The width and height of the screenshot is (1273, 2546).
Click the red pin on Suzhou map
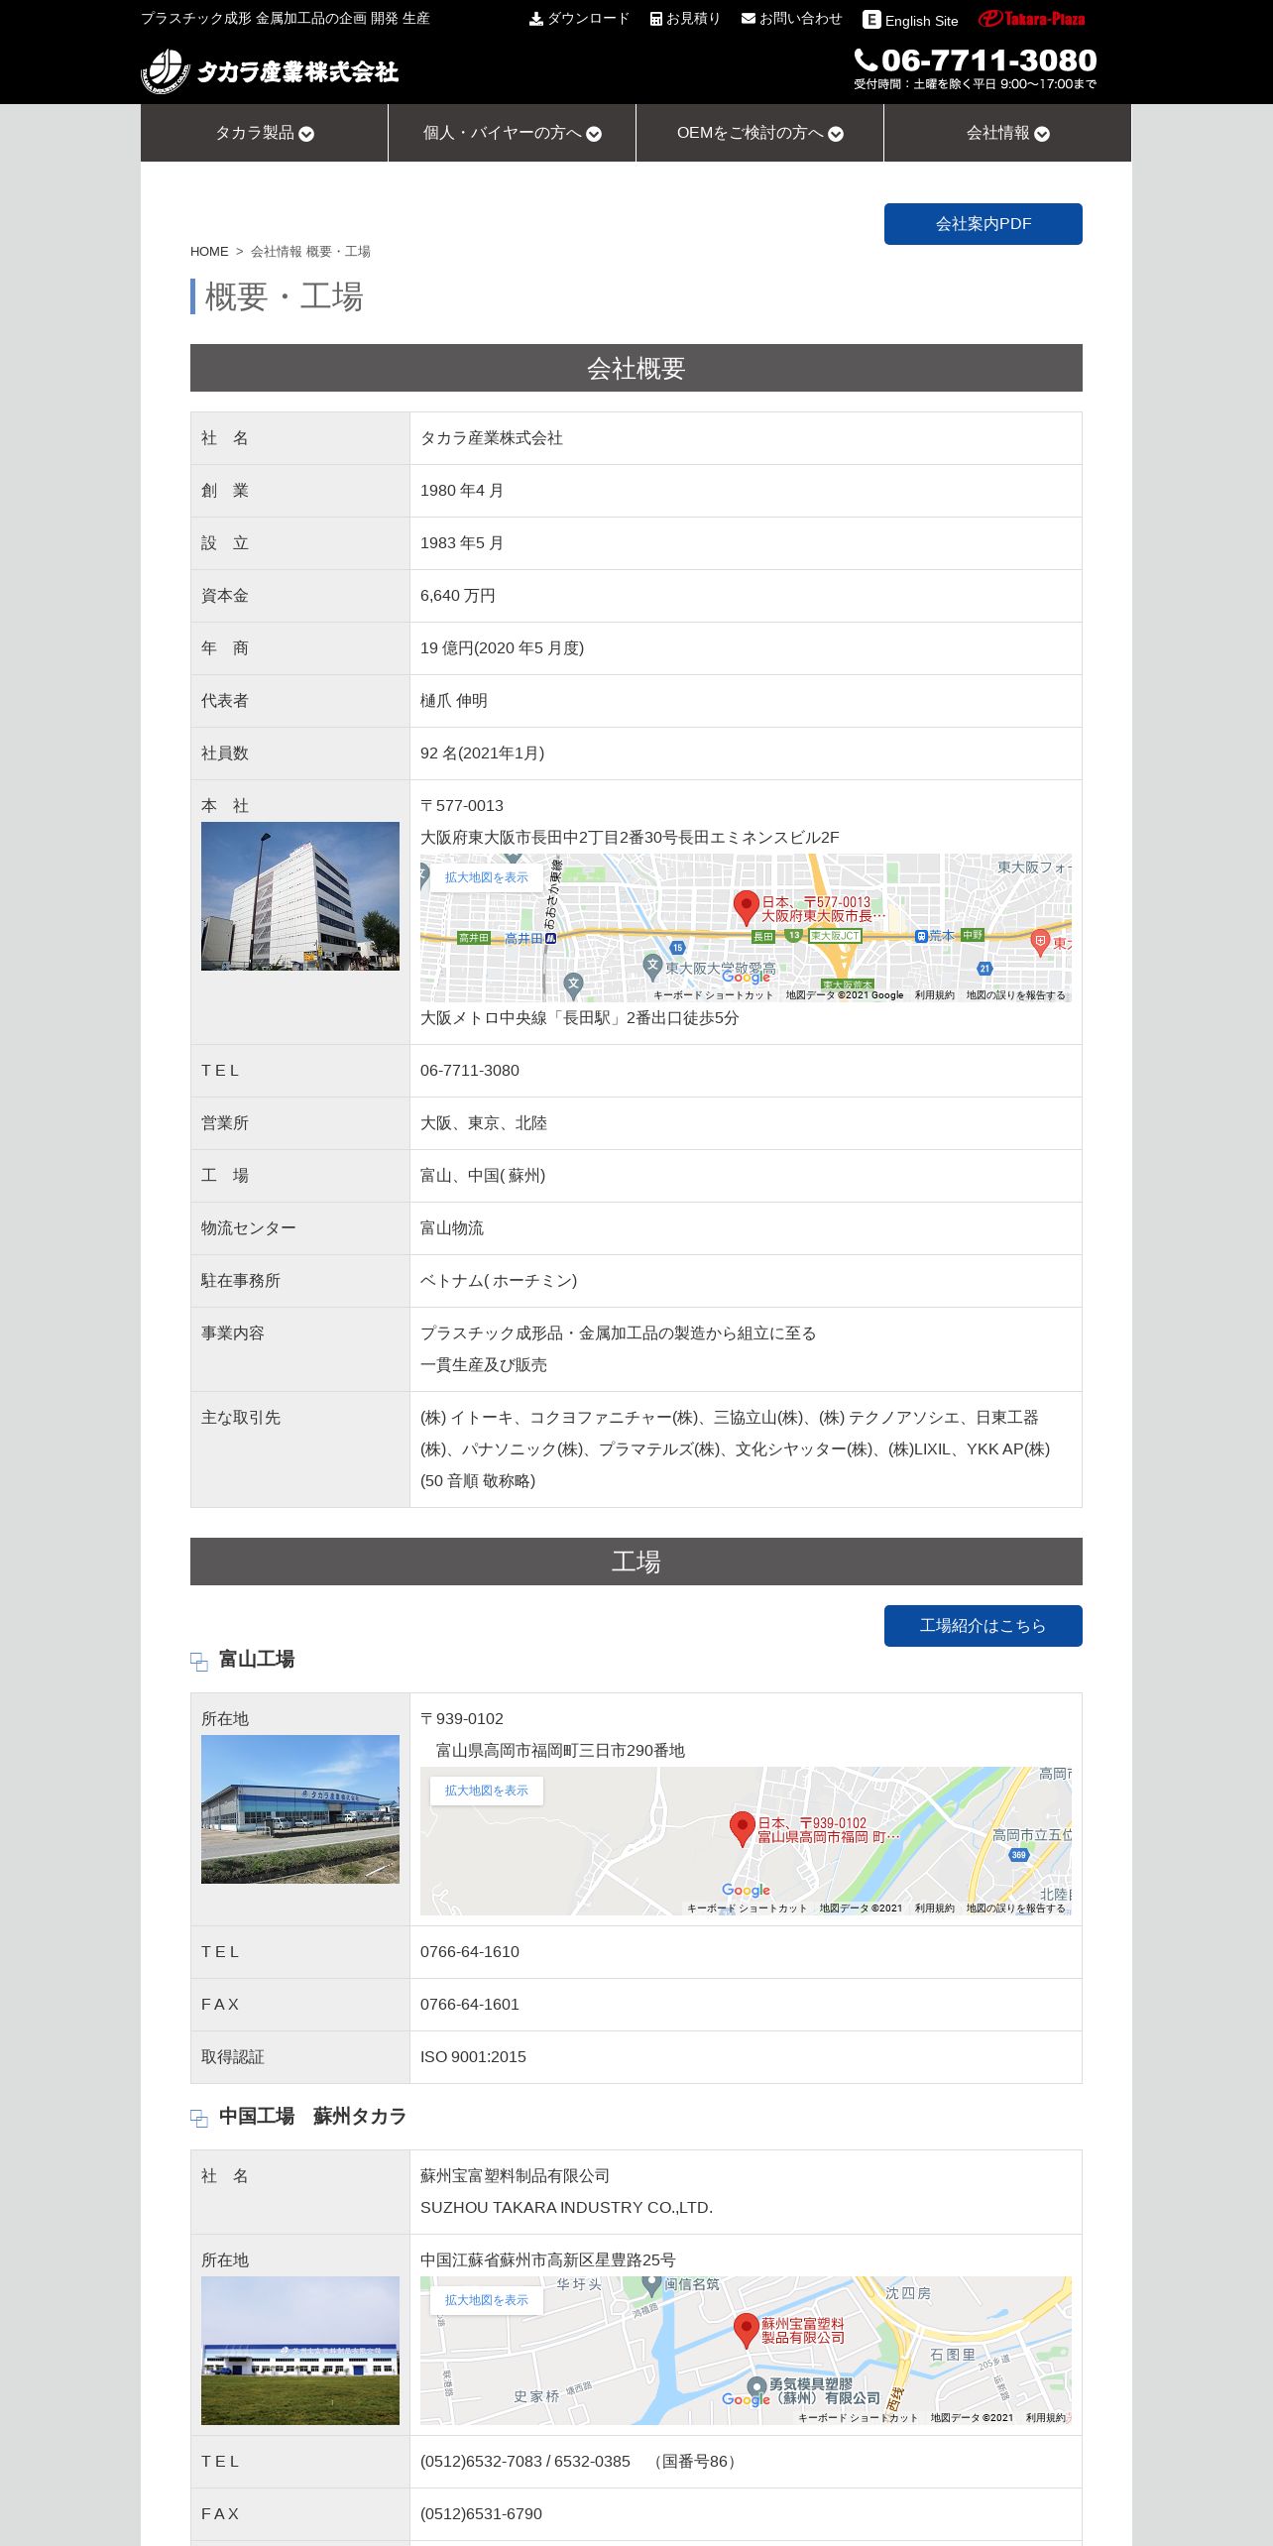[x=747, y=2330]
